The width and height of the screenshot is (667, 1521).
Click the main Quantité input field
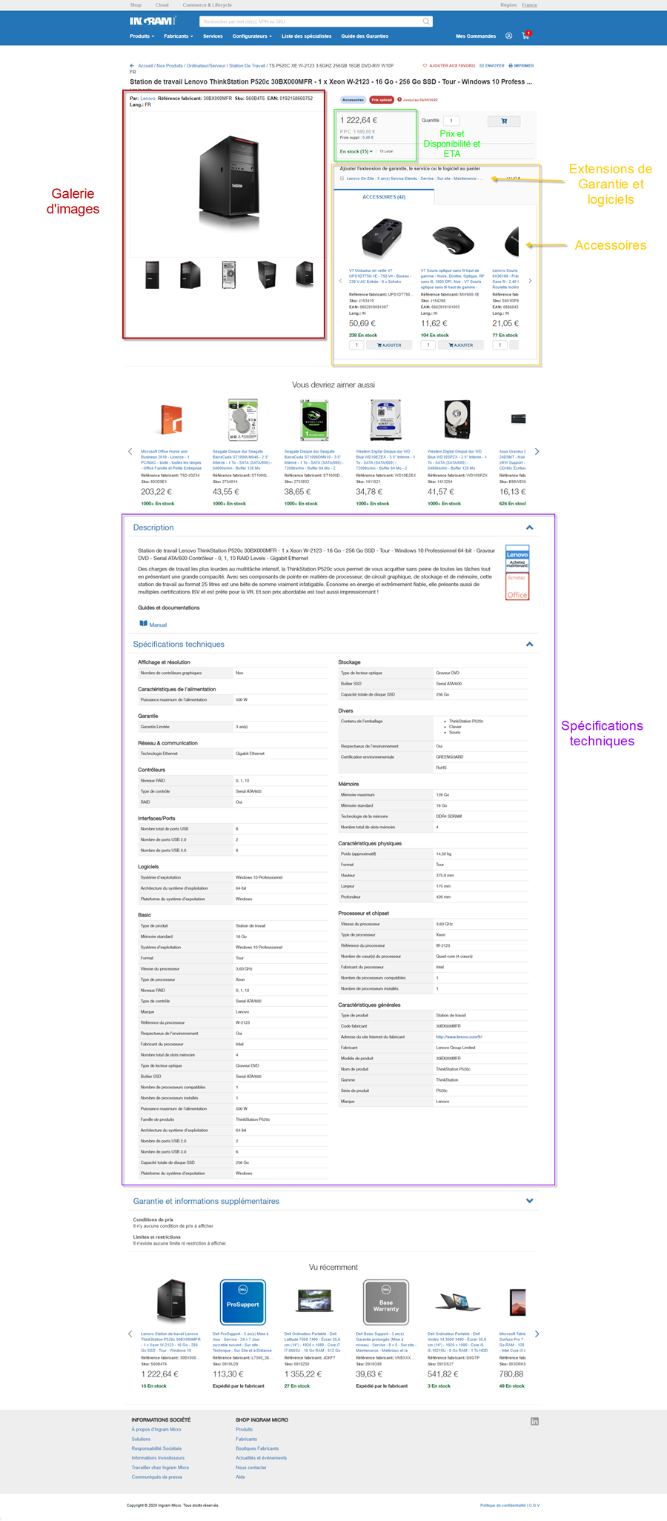451,121
